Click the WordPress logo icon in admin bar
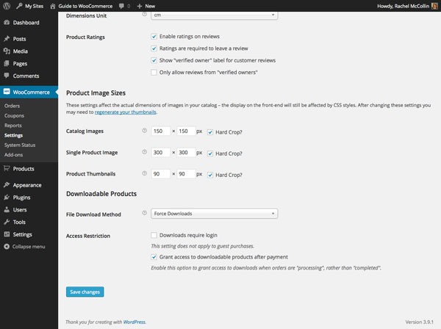The height and width of the screenshot is (329, 441). 7,6
